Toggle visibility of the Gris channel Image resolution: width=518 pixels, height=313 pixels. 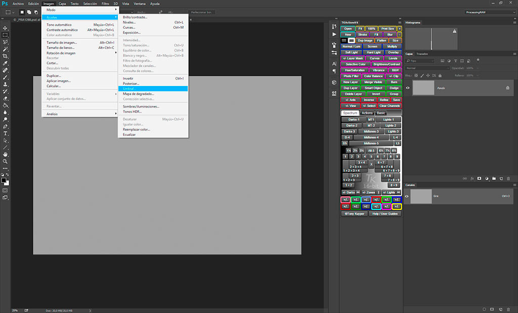407,196
